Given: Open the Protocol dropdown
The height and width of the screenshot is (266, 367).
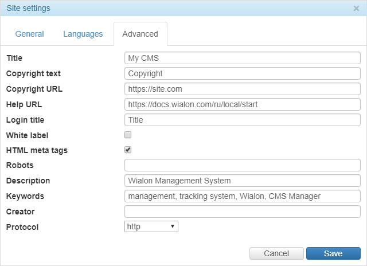Looking at the screenshot, I should (151, 227).
